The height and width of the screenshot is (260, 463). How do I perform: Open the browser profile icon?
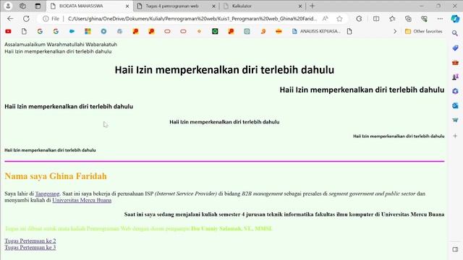[x=8, y=6]
